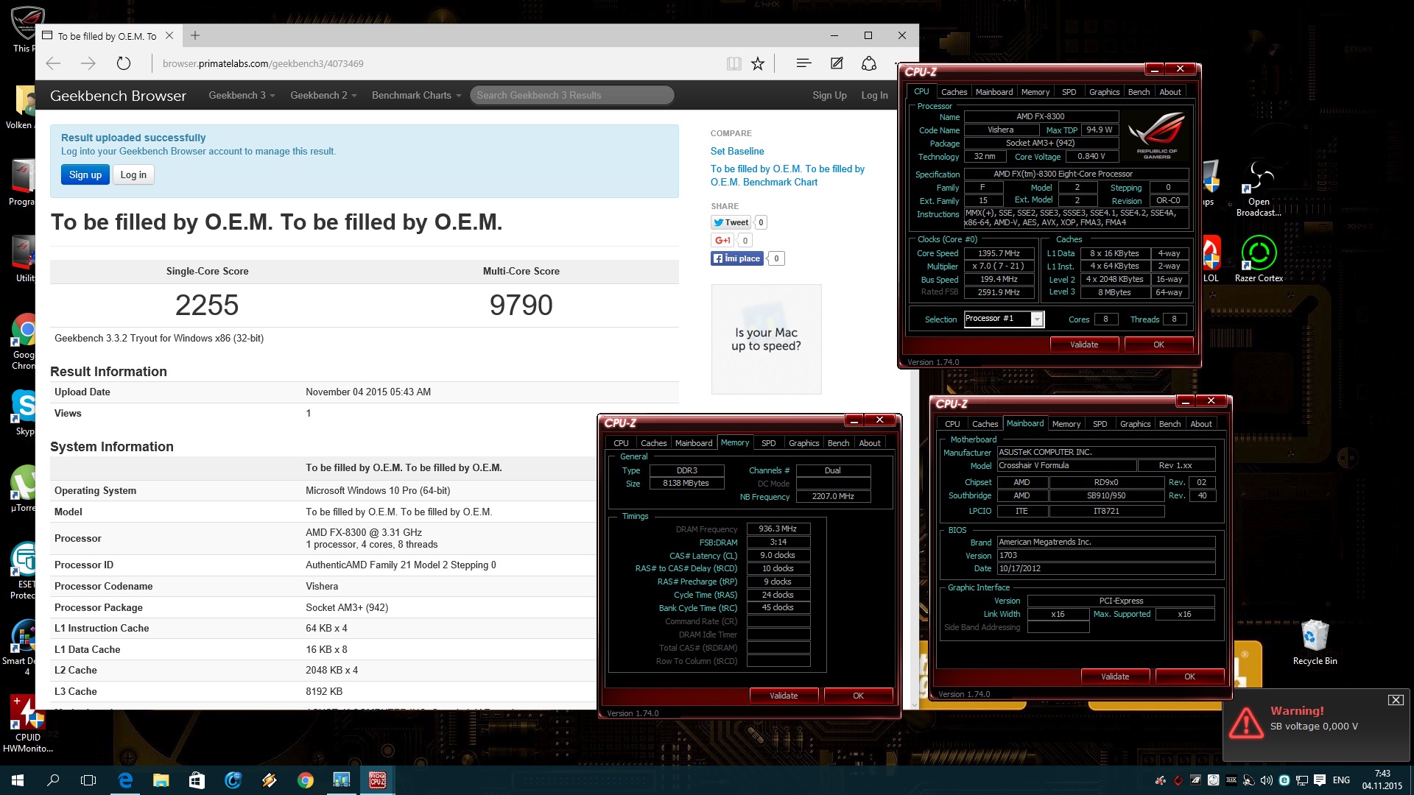
Task: Open taskbar search magnifier
Action: tap(53, 780)
